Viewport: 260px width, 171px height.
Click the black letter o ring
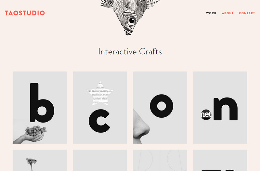(x=162, y=106)
